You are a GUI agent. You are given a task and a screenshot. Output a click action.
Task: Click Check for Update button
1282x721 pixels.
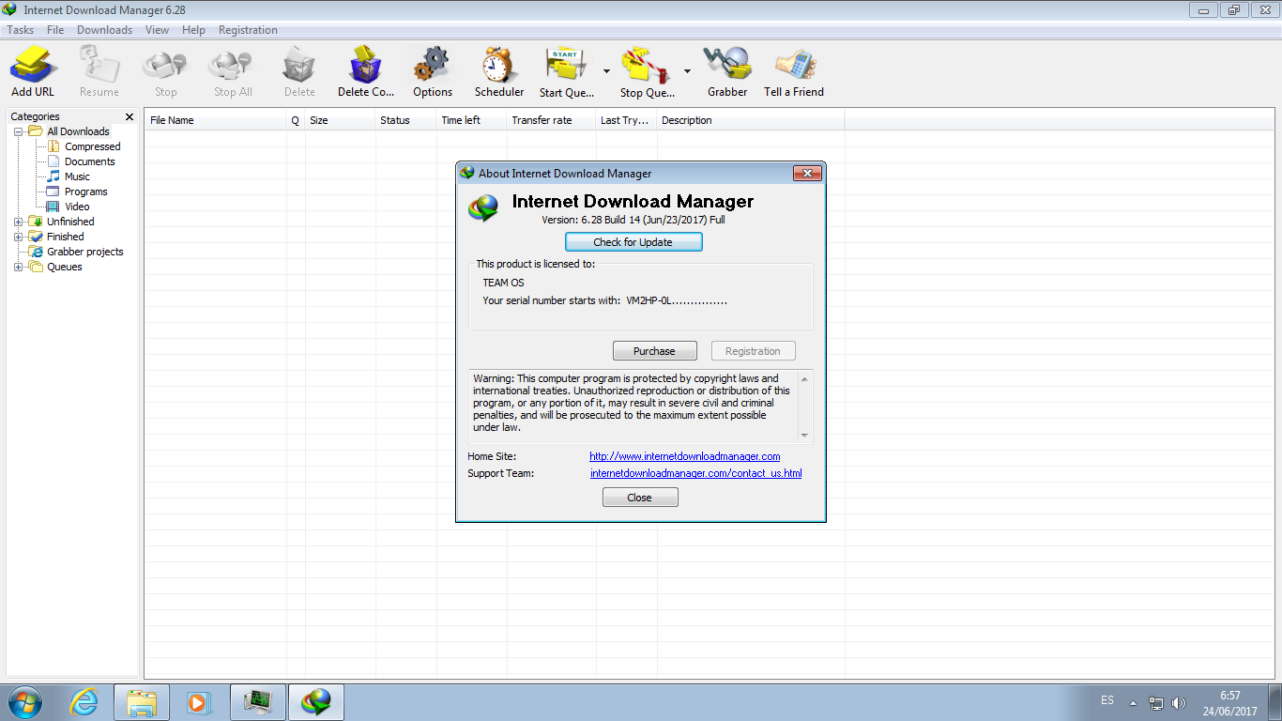pos(633,242)
